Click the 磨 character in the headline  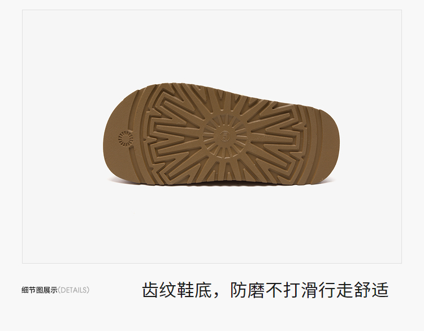click(256, 290)
